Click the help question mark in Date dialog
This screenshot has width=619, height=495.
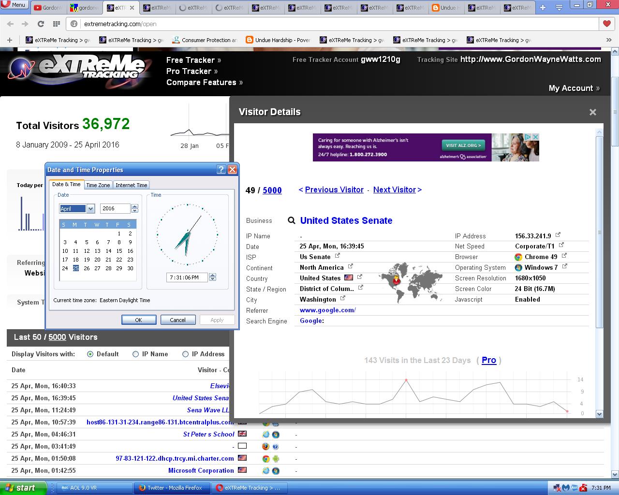pos(221,169)
